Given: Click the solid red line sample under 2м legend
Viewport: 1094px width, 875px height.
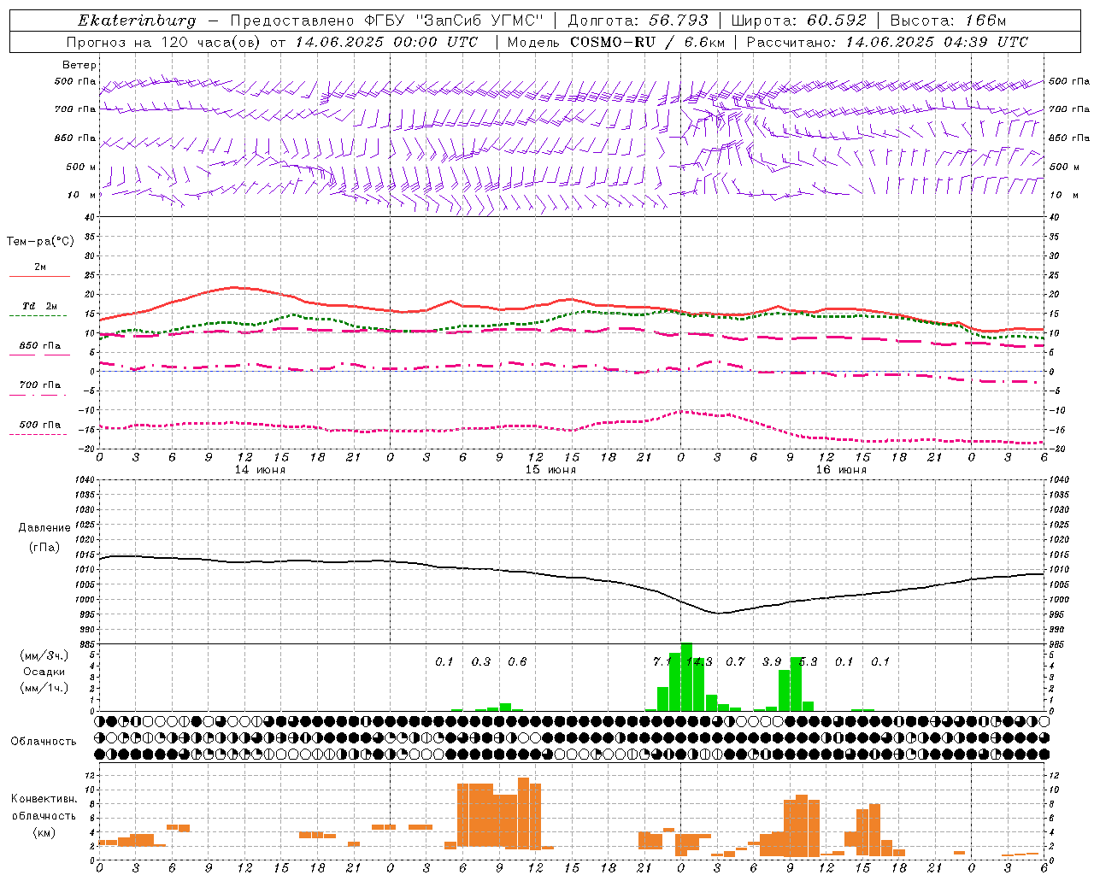Looking at the screenshot, I should point(39,276).
